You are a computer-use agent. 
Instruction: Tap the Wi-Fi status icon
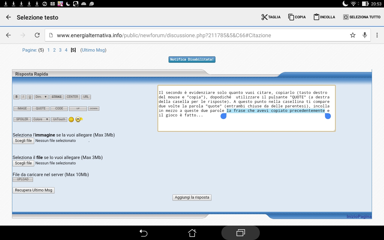(x=353, y=4)
